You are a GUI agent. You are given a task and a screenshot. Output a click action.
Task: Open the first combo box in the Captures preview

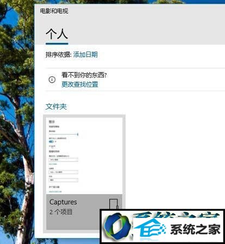click(x=64, y=159)
